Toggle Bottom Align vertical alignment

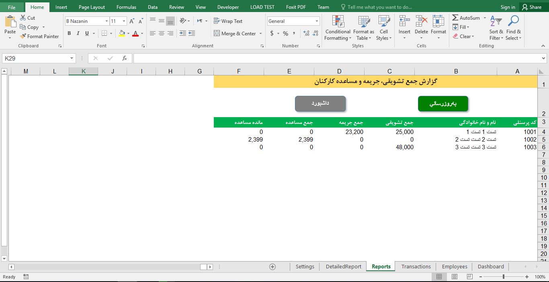[x=170, y=21]
